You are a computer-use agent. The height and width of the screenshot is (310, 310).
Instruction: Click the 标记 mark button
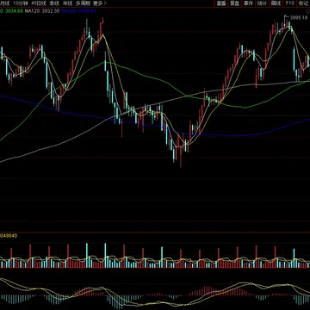303,3
